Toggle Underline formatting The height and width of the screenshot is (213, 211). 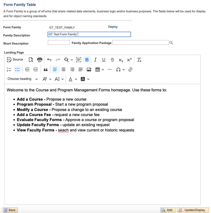104,60
